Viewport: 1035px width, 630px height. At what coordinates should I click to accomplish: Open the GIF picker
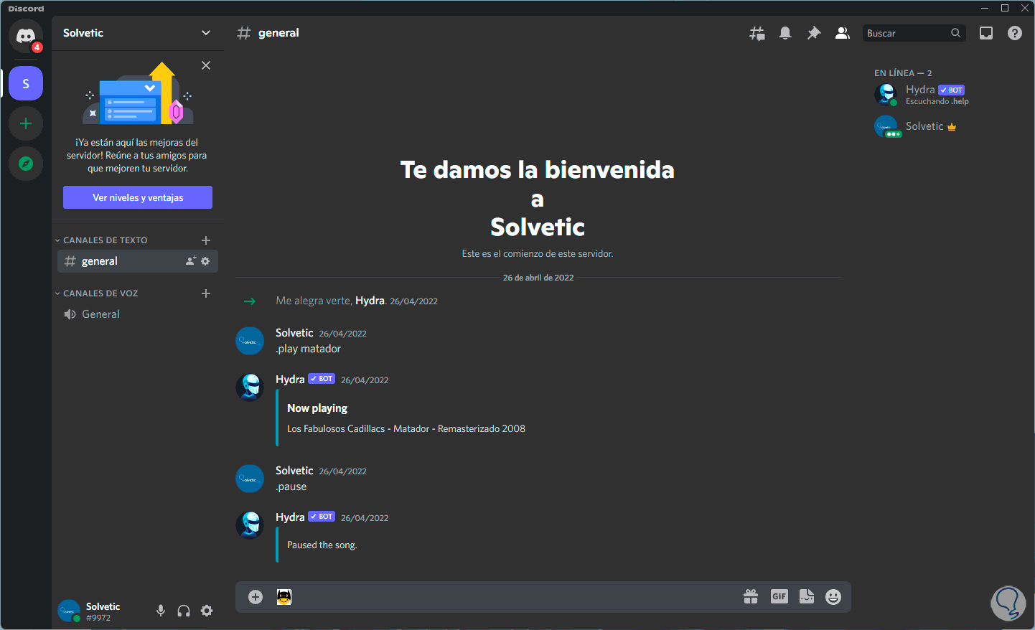tap(779, 597)
